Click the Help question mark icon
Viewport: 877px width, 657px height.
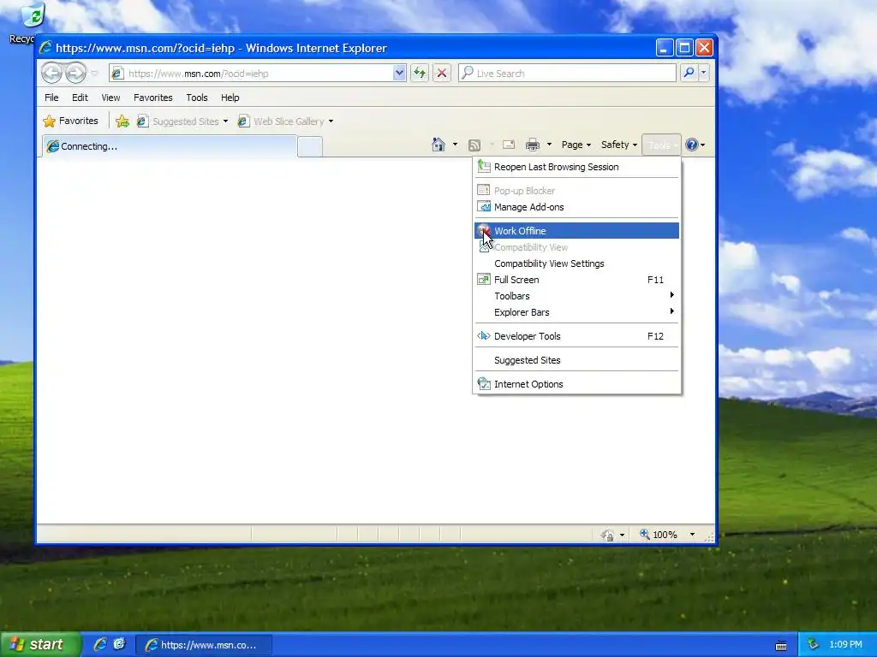coord(692,145)
